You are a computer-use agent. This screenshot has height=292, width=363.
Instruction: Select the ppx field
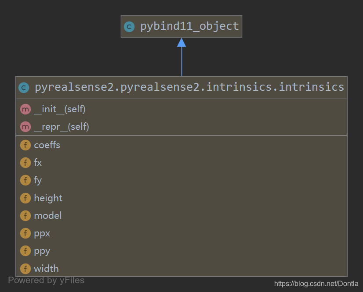coord(42,234)
